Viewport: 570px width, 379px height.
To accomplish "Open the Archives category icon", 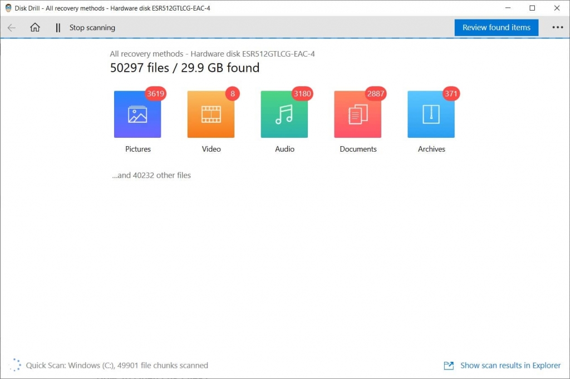I will tap(431, 114).
